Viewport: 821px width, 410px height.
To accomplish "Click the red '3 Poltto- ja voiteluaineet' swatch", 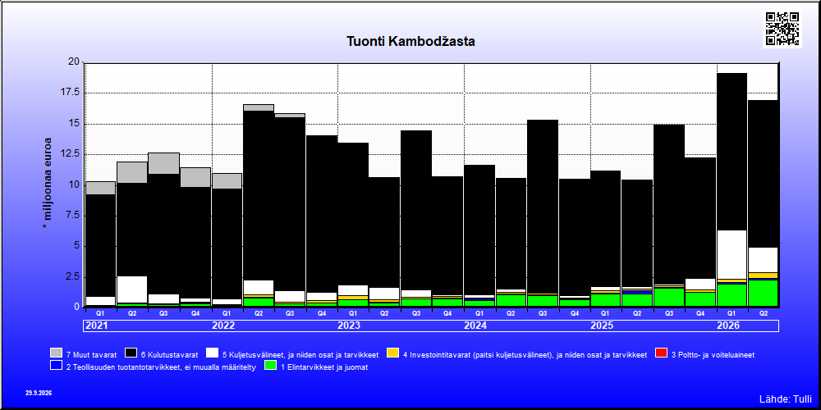I will [x=662, y=353].
